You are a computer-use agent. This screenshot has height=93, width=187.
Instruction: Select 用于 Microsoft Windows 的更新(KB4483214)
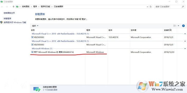pyautogui.click(x=54, y=52)
